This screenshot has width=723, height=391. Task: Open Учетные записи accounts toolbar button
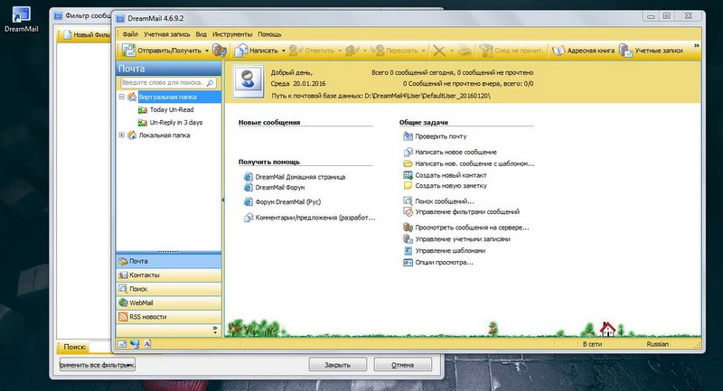651,51
